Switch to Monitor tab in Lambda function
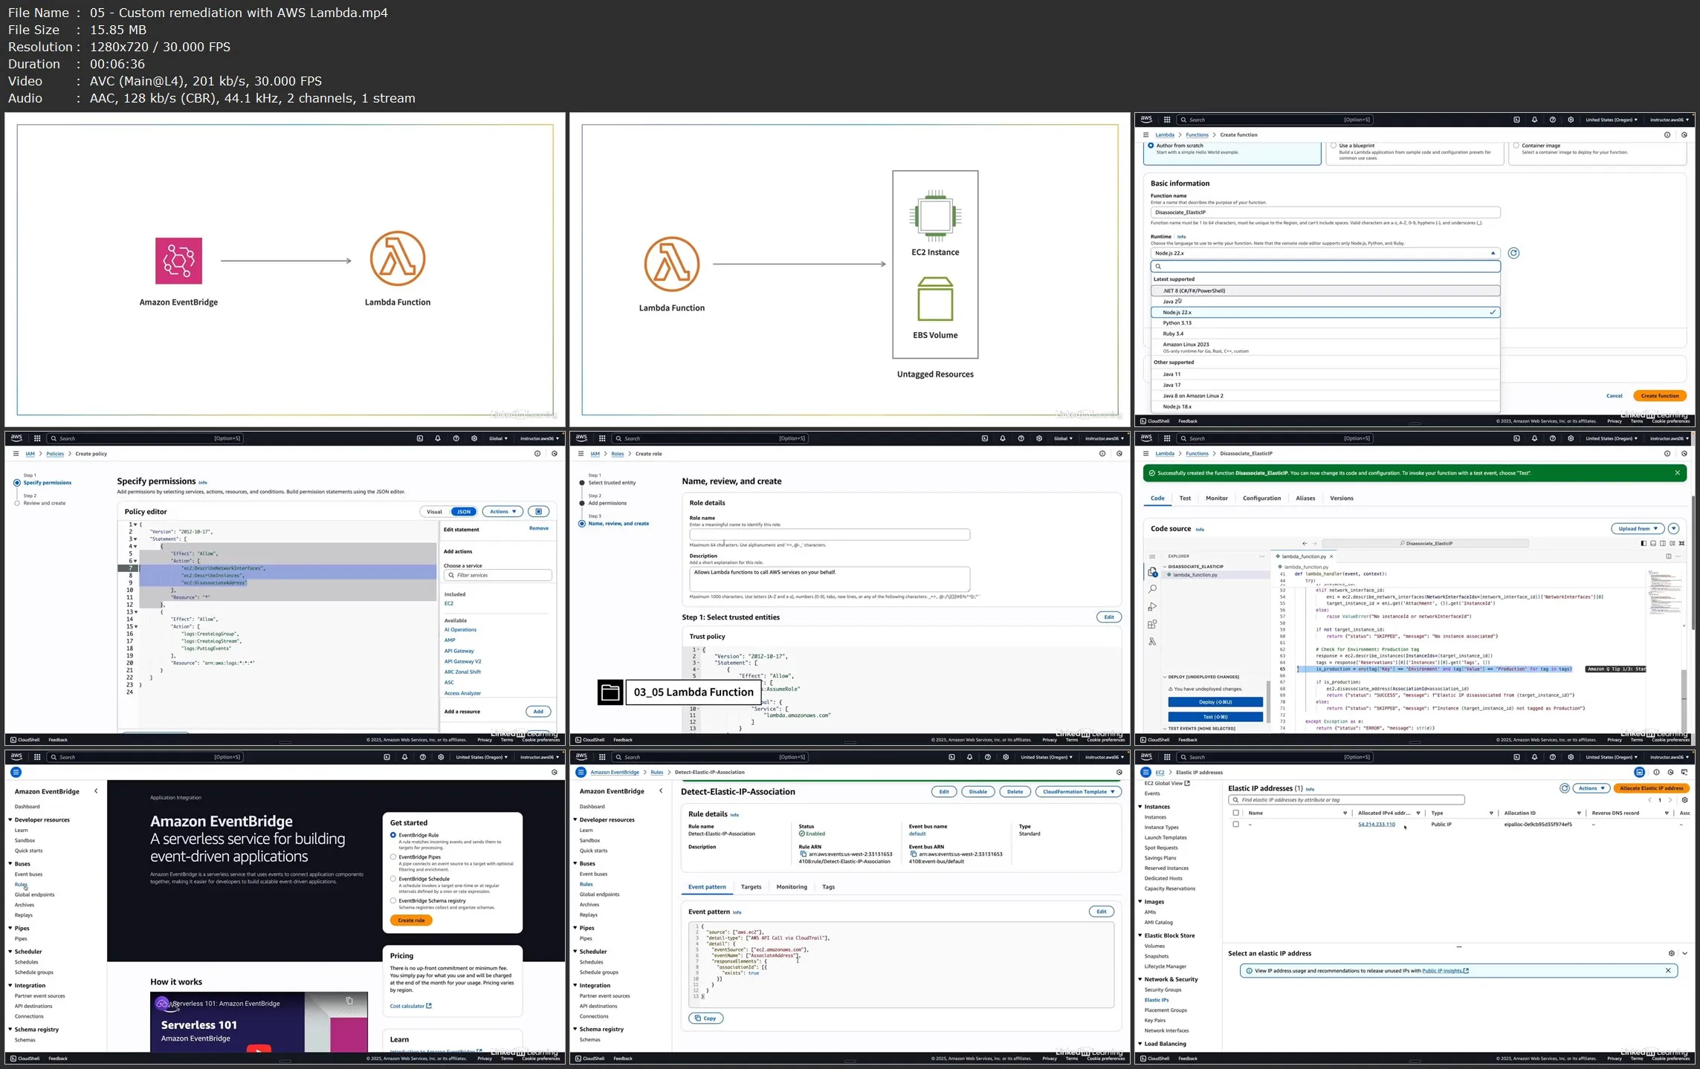The height and width of the screenshot is (1069, 1700). pos(1216,498)
